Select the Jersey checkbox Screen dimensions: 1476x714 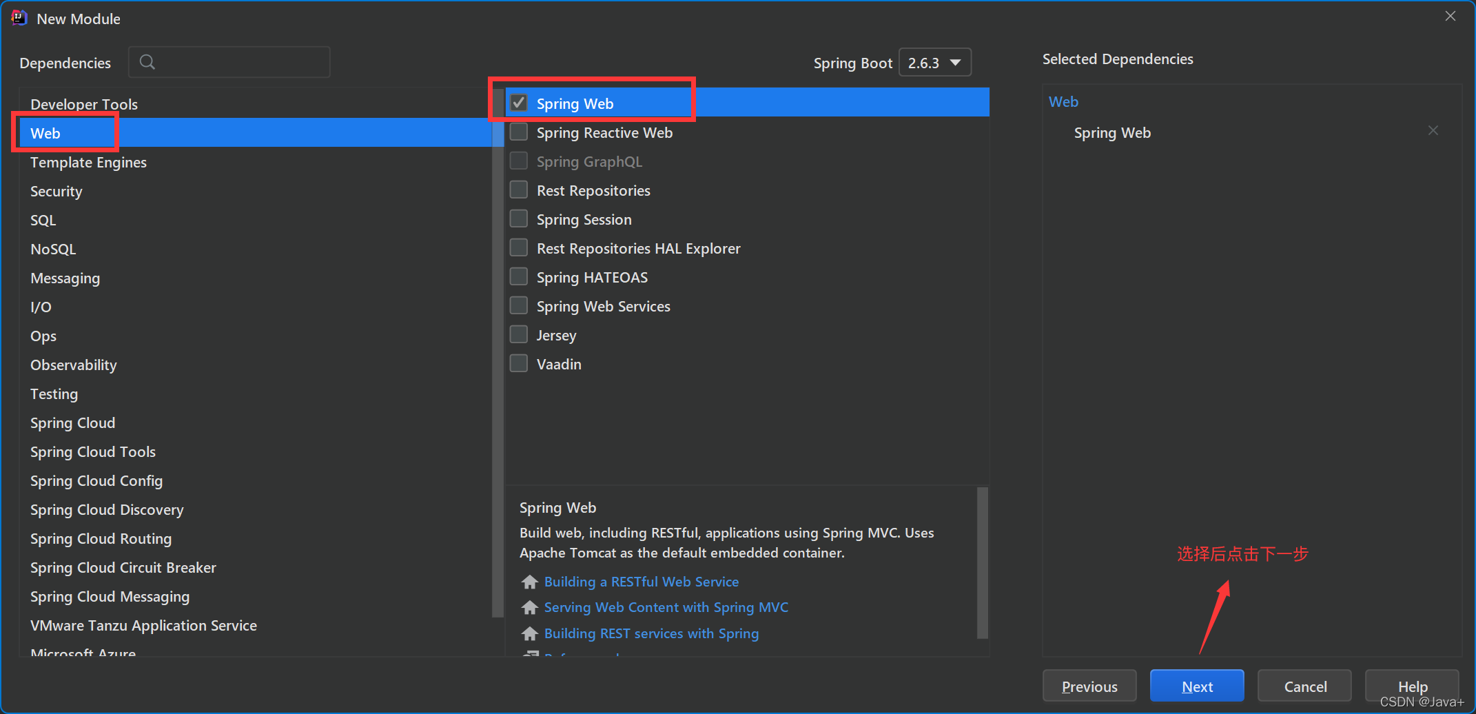519,334
